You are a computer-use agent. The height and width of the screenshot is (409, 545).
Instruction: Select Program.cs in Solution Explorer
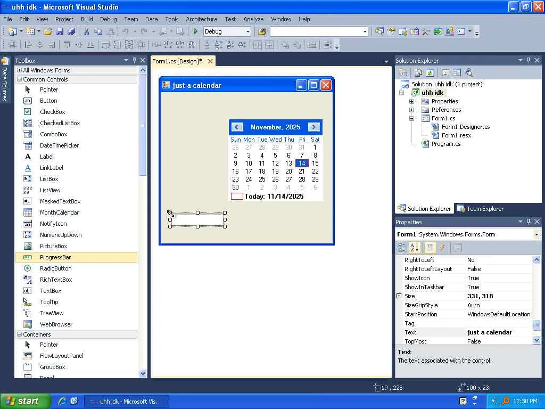446,144
